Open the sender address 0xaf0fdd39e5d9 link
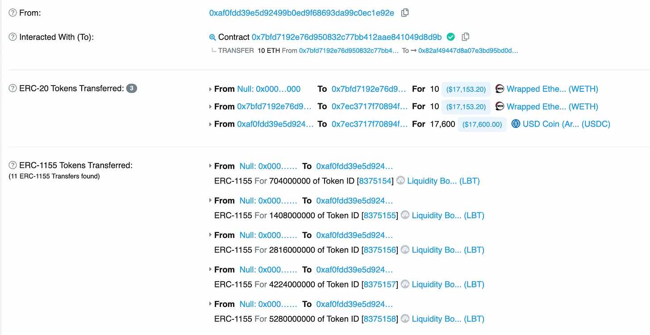650x335 pixels. pyautogui.click(x=301, y=13)
